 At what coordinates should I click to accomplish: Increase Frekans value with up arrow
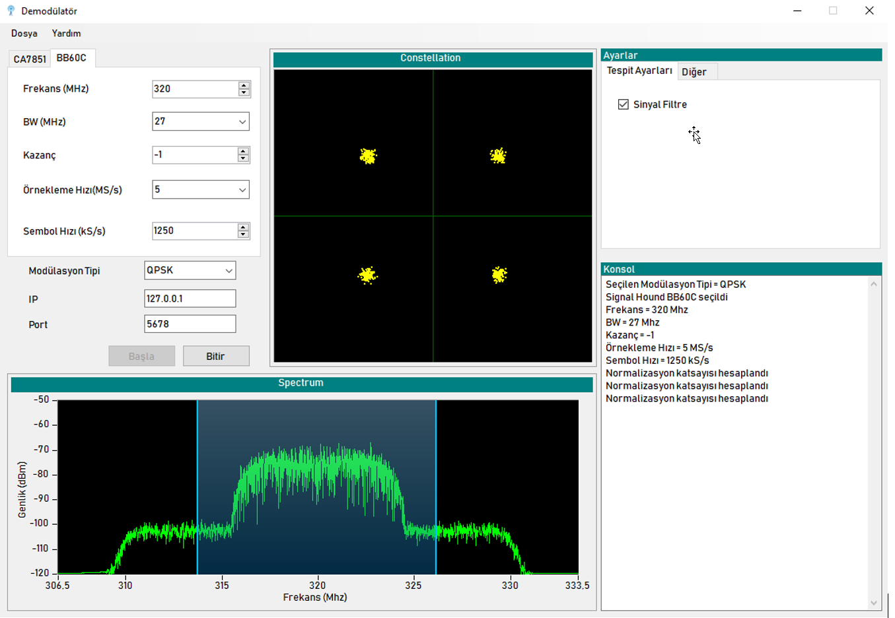pyautogui.click(x=244, y=85)
